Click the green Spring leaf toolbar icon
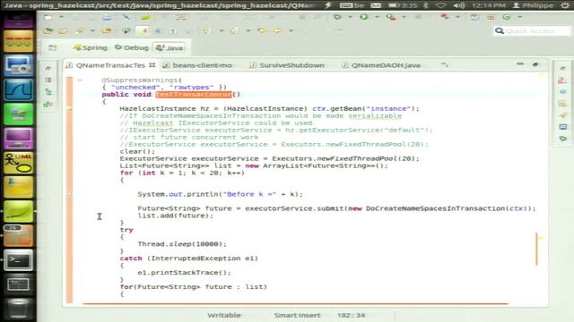The image size is (574, 322). click(x=145, y=17)
